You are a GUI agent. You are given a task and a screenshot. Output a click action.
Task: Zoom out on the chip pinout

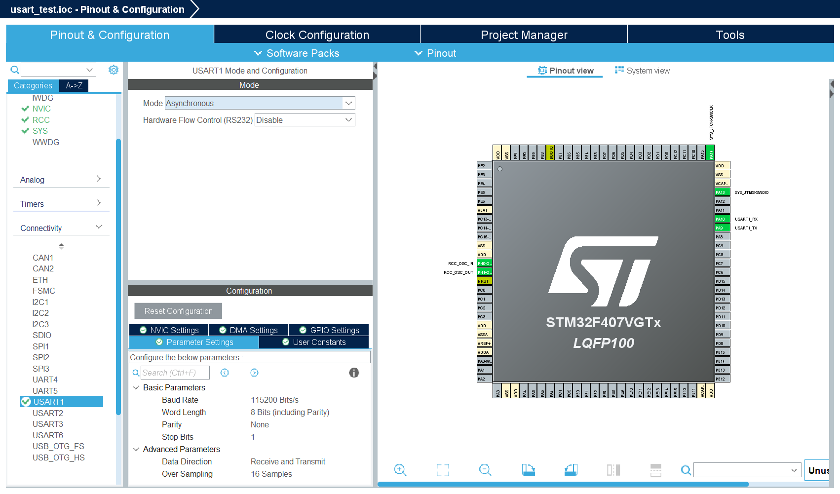[x=485, y=470]
